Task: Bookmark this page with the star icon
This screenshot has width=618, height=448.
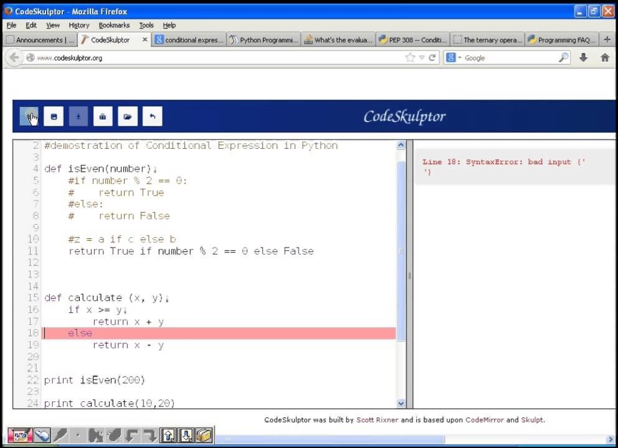Action: pyautogui.click(x=410, y=58)
